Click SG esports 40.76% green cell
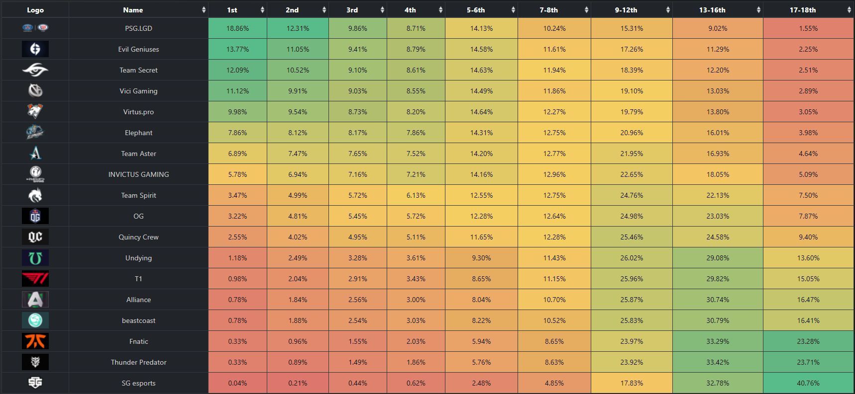The width and height of the screenshot is (855, 394). coord(808,383)
